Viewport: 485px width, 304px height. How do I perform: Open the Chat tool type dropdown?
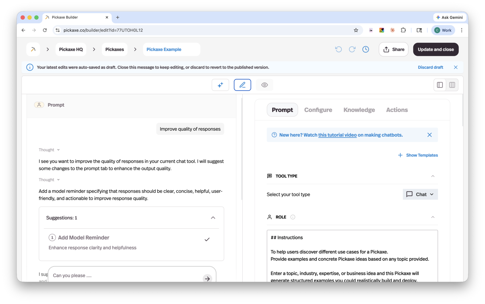point(420,194)
